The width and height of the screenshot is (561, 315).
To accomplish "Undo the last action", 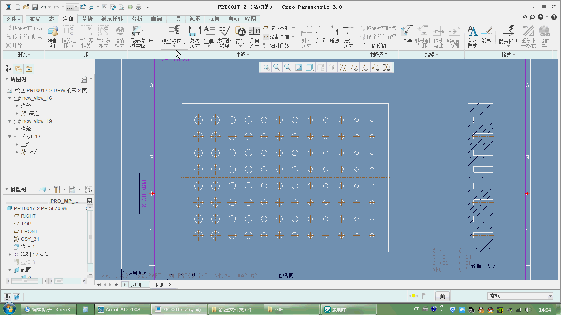I will 43,7.
